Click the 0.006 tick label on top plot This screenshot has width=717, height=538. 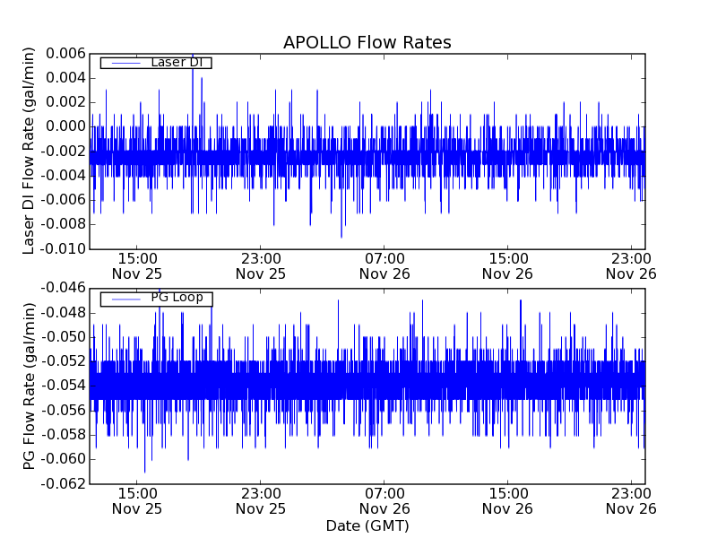[x=65, y=54]
